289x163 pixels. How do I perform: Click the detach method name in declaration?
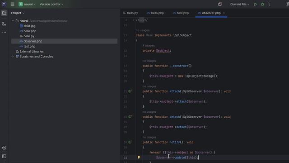tap(175, 117)
